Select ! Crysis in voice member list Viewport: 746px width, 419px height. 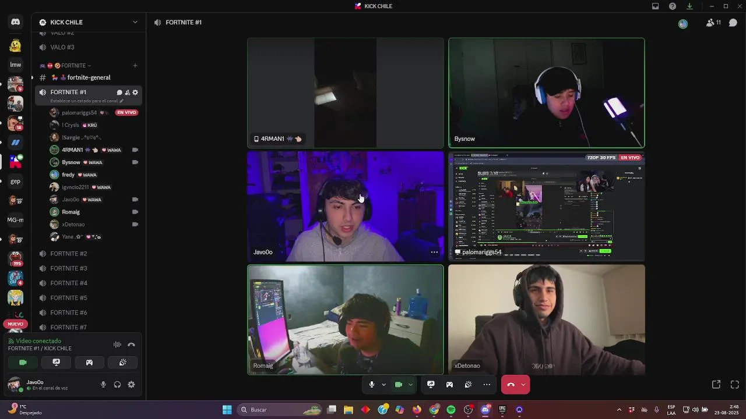94,125
